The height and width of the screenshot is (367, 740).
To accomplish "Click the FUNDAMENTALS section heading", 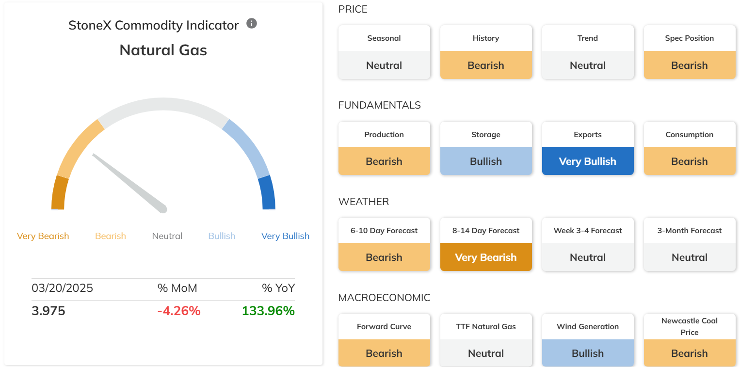I will click(380, 105).
